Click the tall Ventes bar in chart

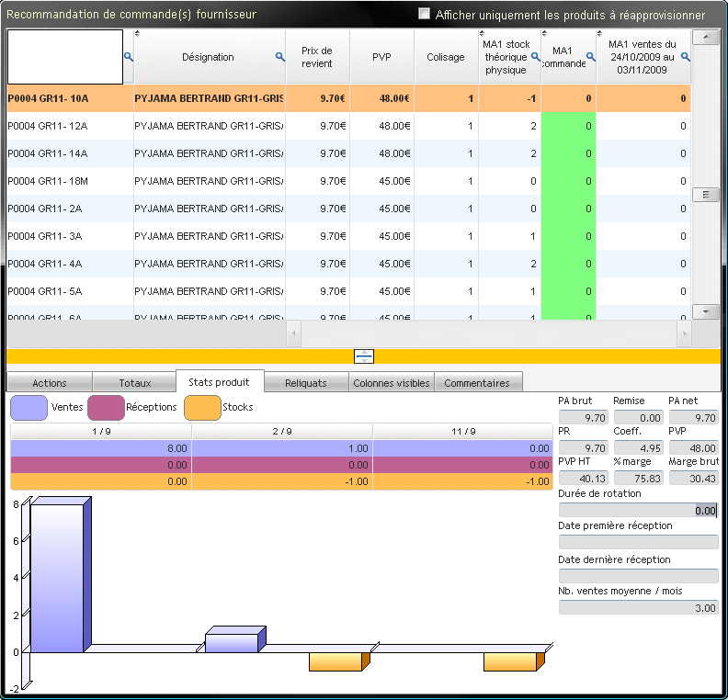pos(61,574)
